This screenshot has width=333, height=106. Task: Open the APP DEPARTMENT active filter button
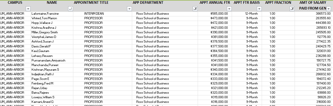tap(195, 9)
